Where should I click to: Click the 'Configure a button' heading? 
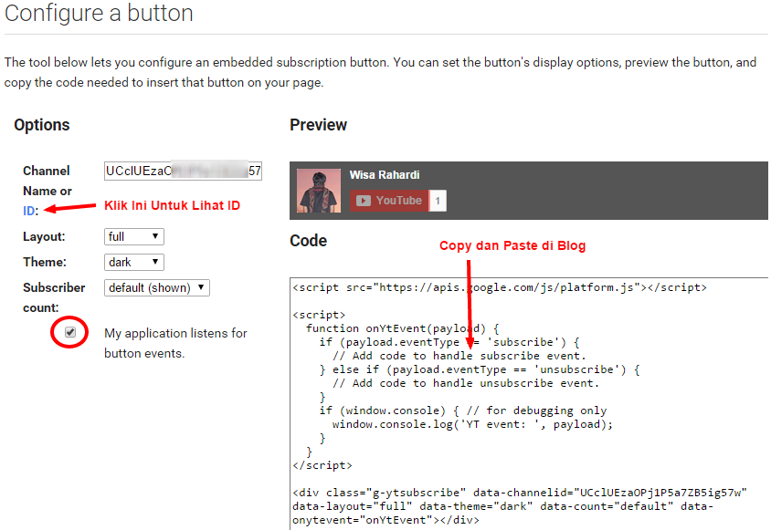point(99,14)
